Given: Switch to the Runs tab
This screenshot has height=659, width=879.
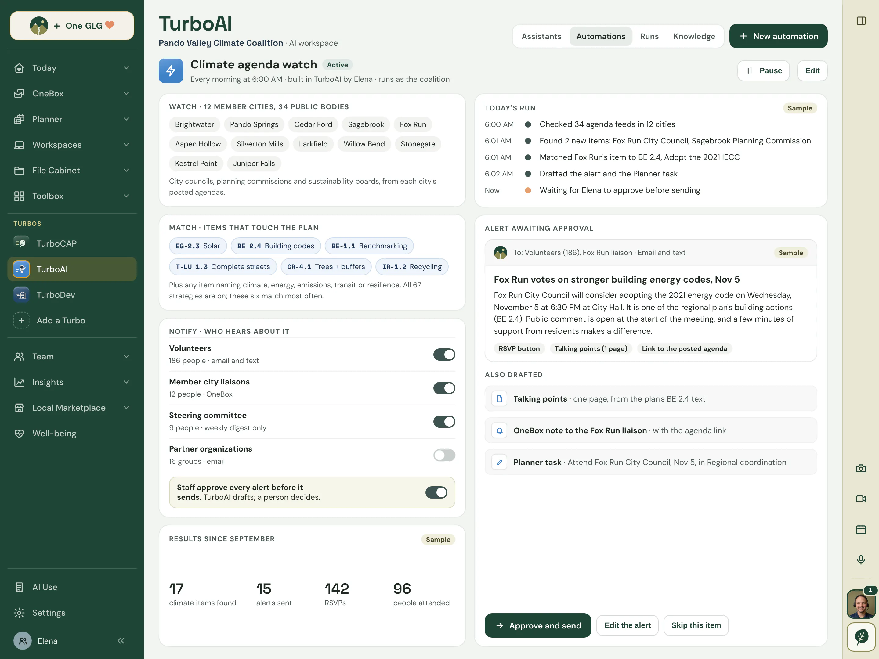Looking at the screenshot, I should pyautogui.click(x=649, y=36).
